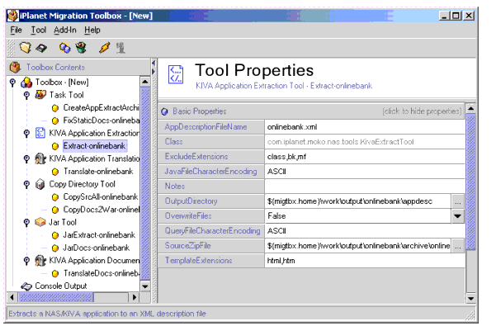Click the Copy Directory Tool icon
Viewport: 496px width, 326px height.
[x=40, y=184]
